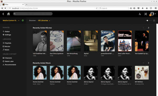Open Firefox bookmarks list icon
This screenshot has width=158, height=96.
pos(134,8)
